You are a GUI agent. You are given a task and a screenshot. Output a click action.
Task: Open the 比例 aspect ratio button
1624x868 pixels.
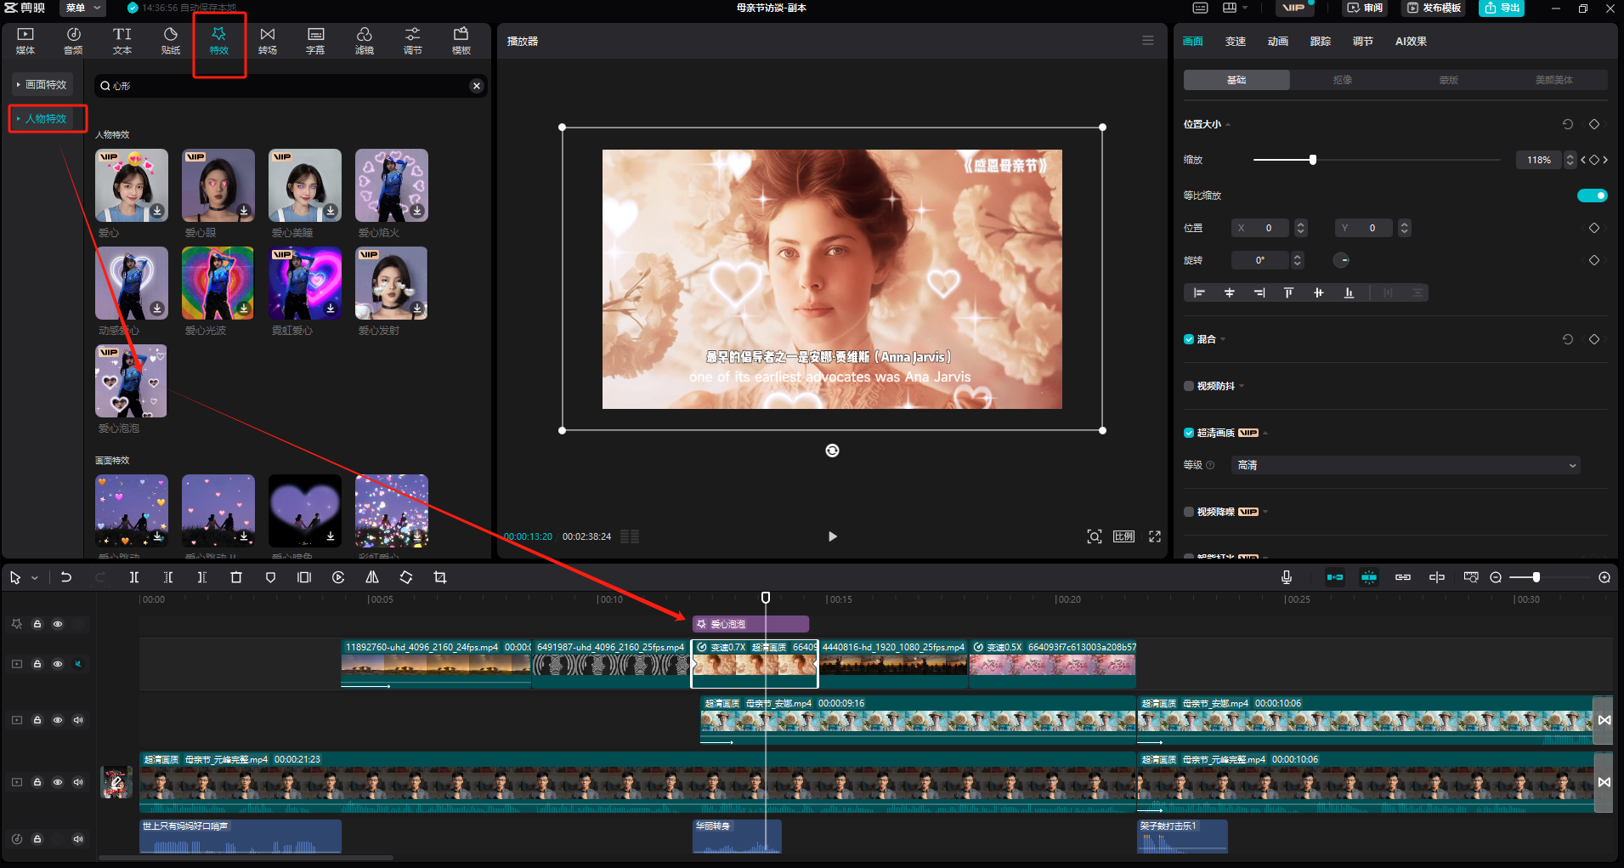(x=1123, y=536)
